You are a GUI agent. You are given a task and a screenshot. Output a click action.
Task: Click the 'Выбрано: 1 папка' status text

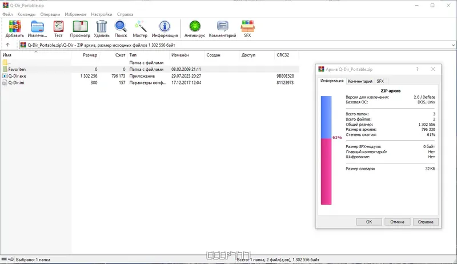tap(33, 259)
